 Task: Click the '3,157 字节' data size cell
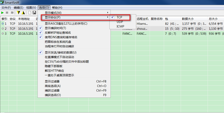pos(194,24)
